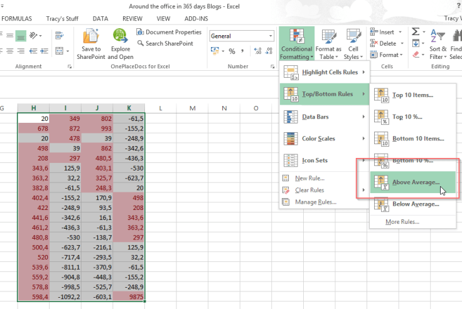462x309 pixels.
Task: Open Cell Styles gallery
Action: click(x=353, y=44)
